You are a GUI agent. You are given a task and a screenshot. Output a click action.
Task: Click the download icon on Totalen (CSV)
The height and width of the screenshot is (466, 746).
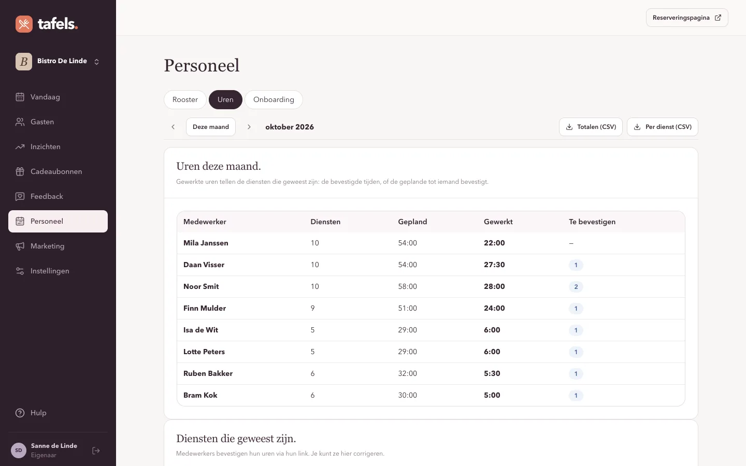(569, 127)
